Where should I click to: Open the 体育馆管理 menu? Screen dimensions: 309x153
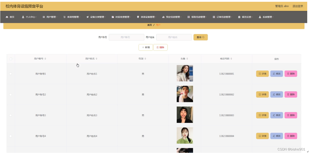pyautogui.click(x=72, y=17)
